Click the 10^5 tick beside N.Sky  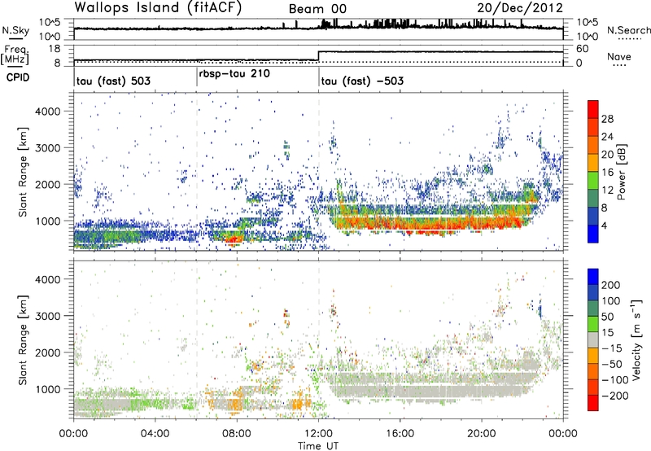(x=50, y=23)
